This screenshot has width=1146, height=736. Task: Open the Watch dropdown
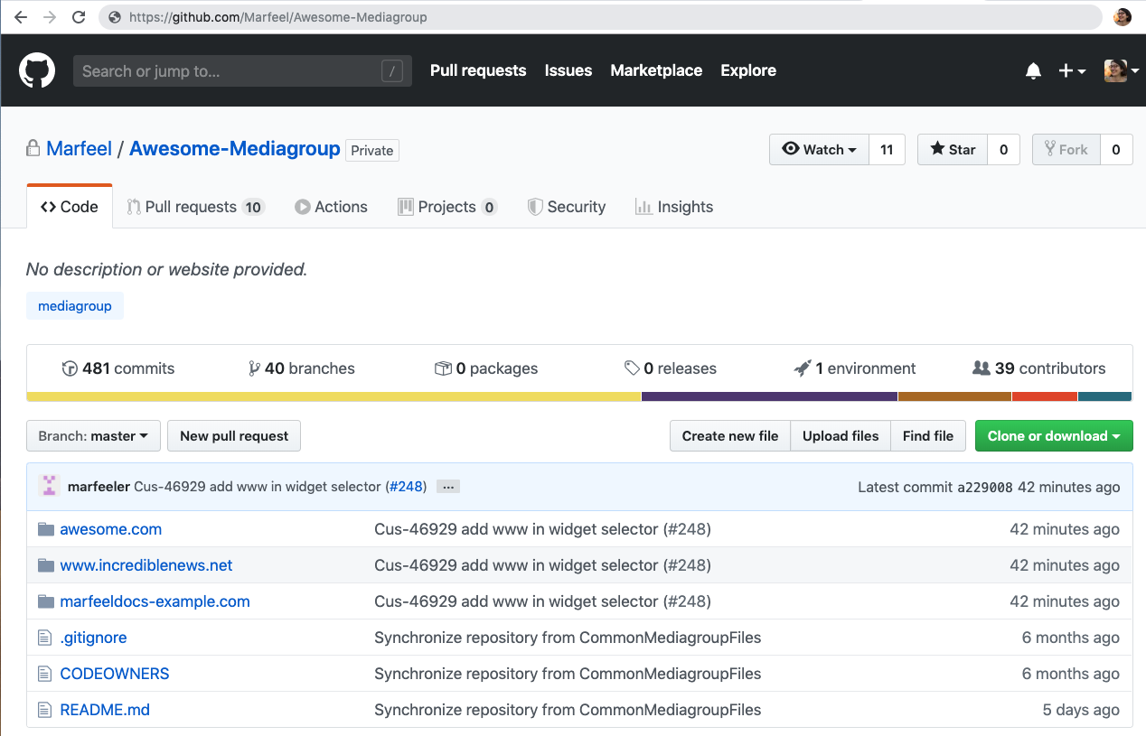click(819, 150)
